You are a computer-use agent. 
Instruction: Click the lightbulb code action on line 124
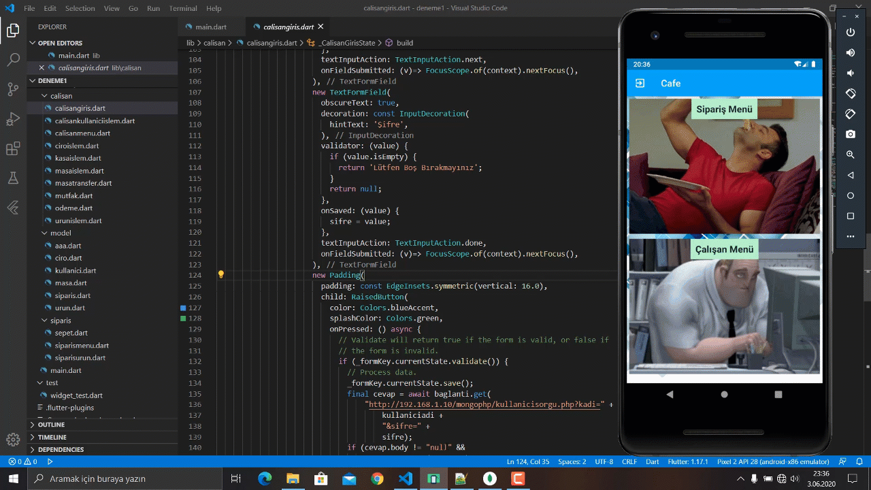[221, 275]
